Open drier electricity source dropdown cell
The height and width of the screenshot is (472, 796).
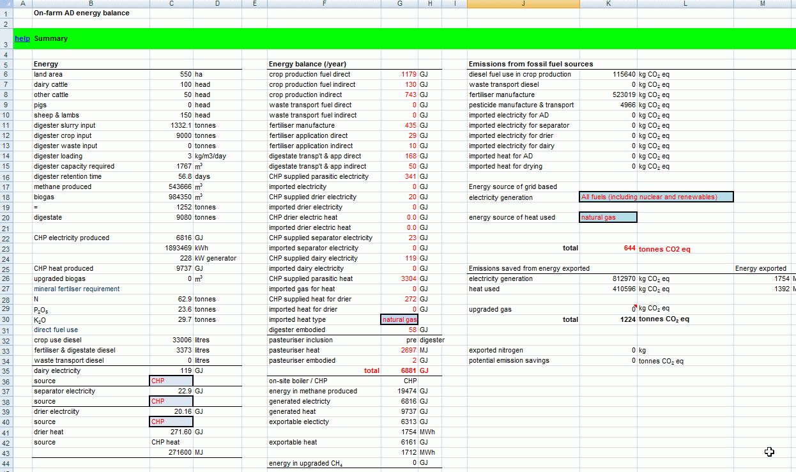[x=171, y=422]
